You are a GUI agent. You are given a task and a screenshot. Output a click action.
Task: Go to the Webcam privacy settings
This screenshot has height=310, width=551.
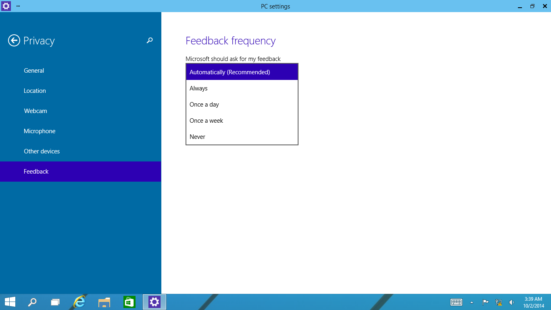(35, 111)
